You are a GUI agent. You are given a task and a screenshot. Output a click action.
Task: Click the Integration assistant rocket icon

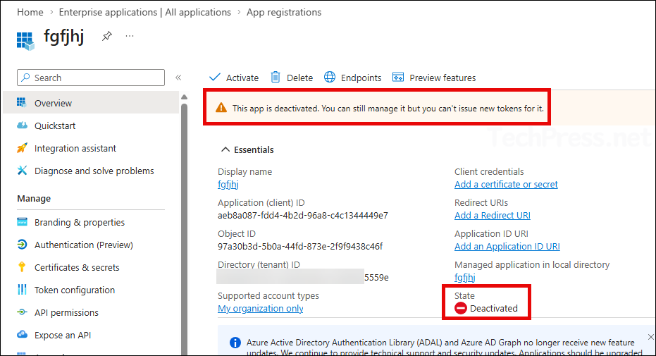tap(22, 147)
